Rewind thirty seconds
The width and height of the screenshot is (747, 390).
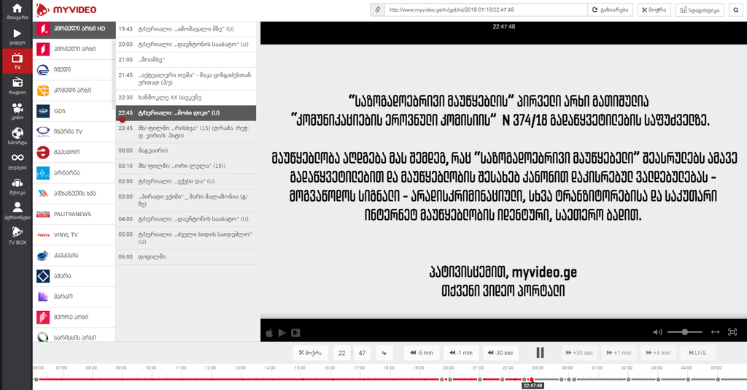[x=500, y=353]
